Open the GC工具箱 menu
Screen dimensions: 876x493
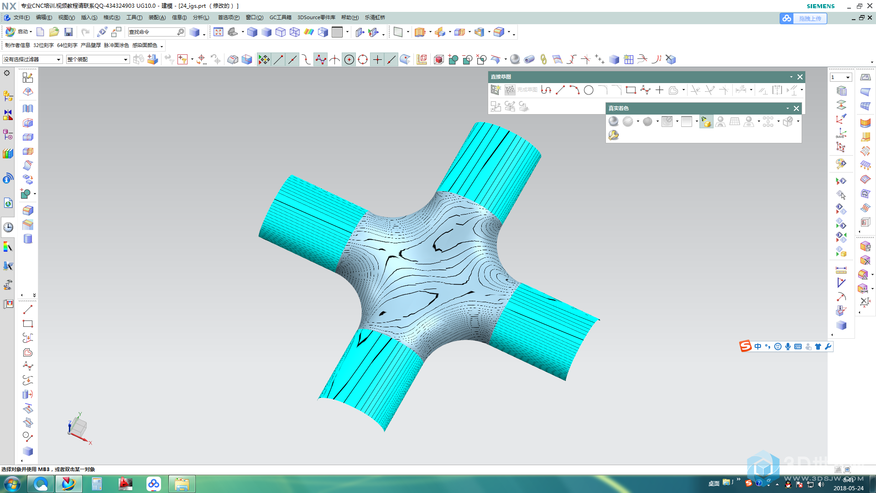click(280, 17)
